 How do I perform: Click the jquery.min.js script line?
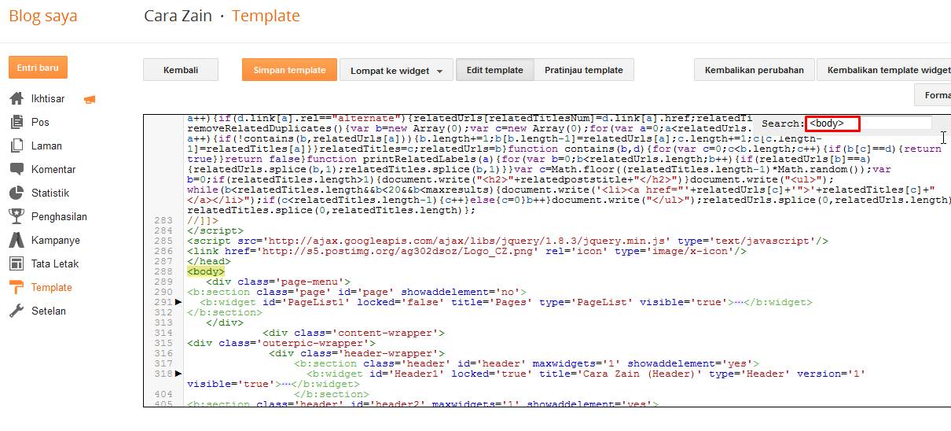(x=508, y=241)
